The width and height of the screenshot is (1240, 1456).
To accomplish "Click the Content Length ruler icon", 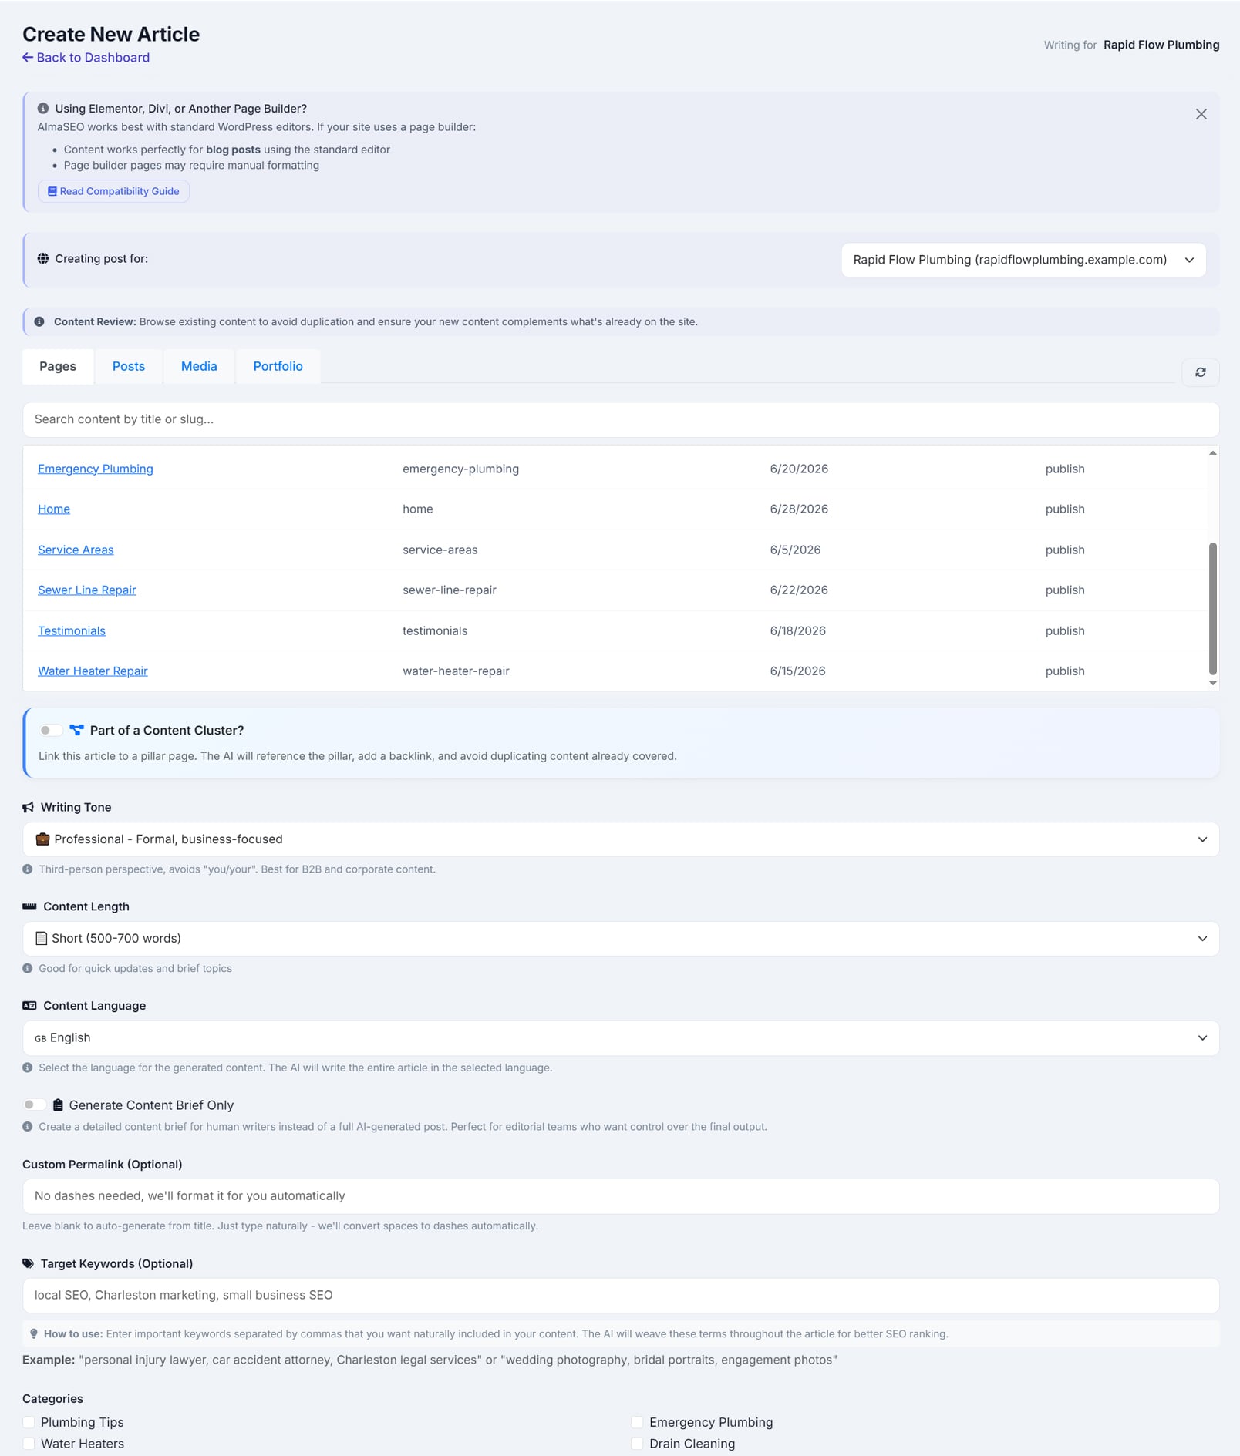I will (x=29, y=906).
